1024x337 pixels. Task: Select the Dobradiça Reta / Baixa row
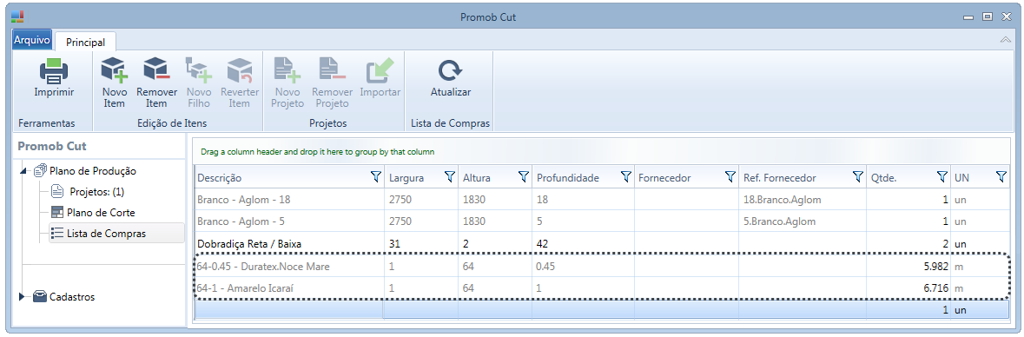pos(602,243)
